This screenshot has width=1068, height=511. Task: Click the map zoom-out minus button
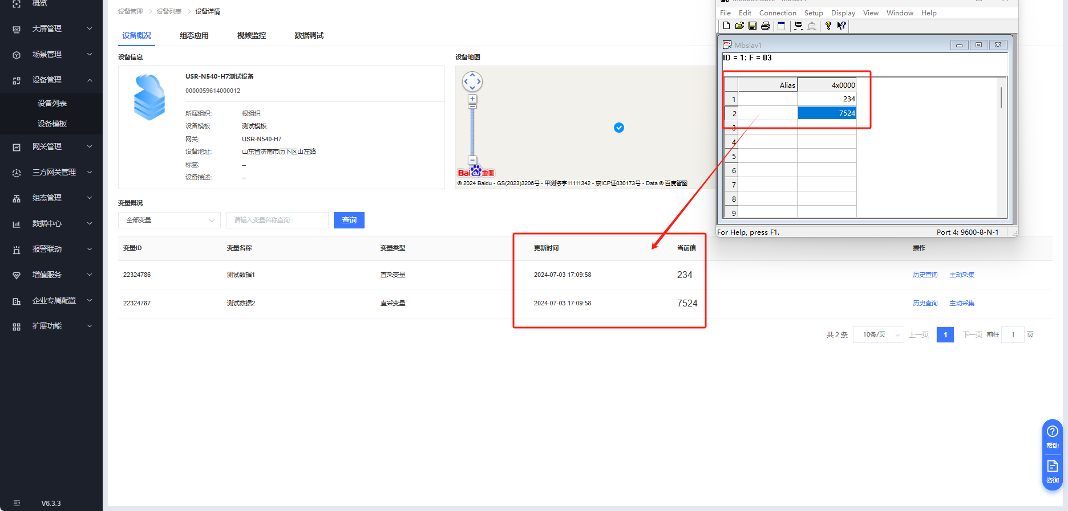[x=472, y=160]
